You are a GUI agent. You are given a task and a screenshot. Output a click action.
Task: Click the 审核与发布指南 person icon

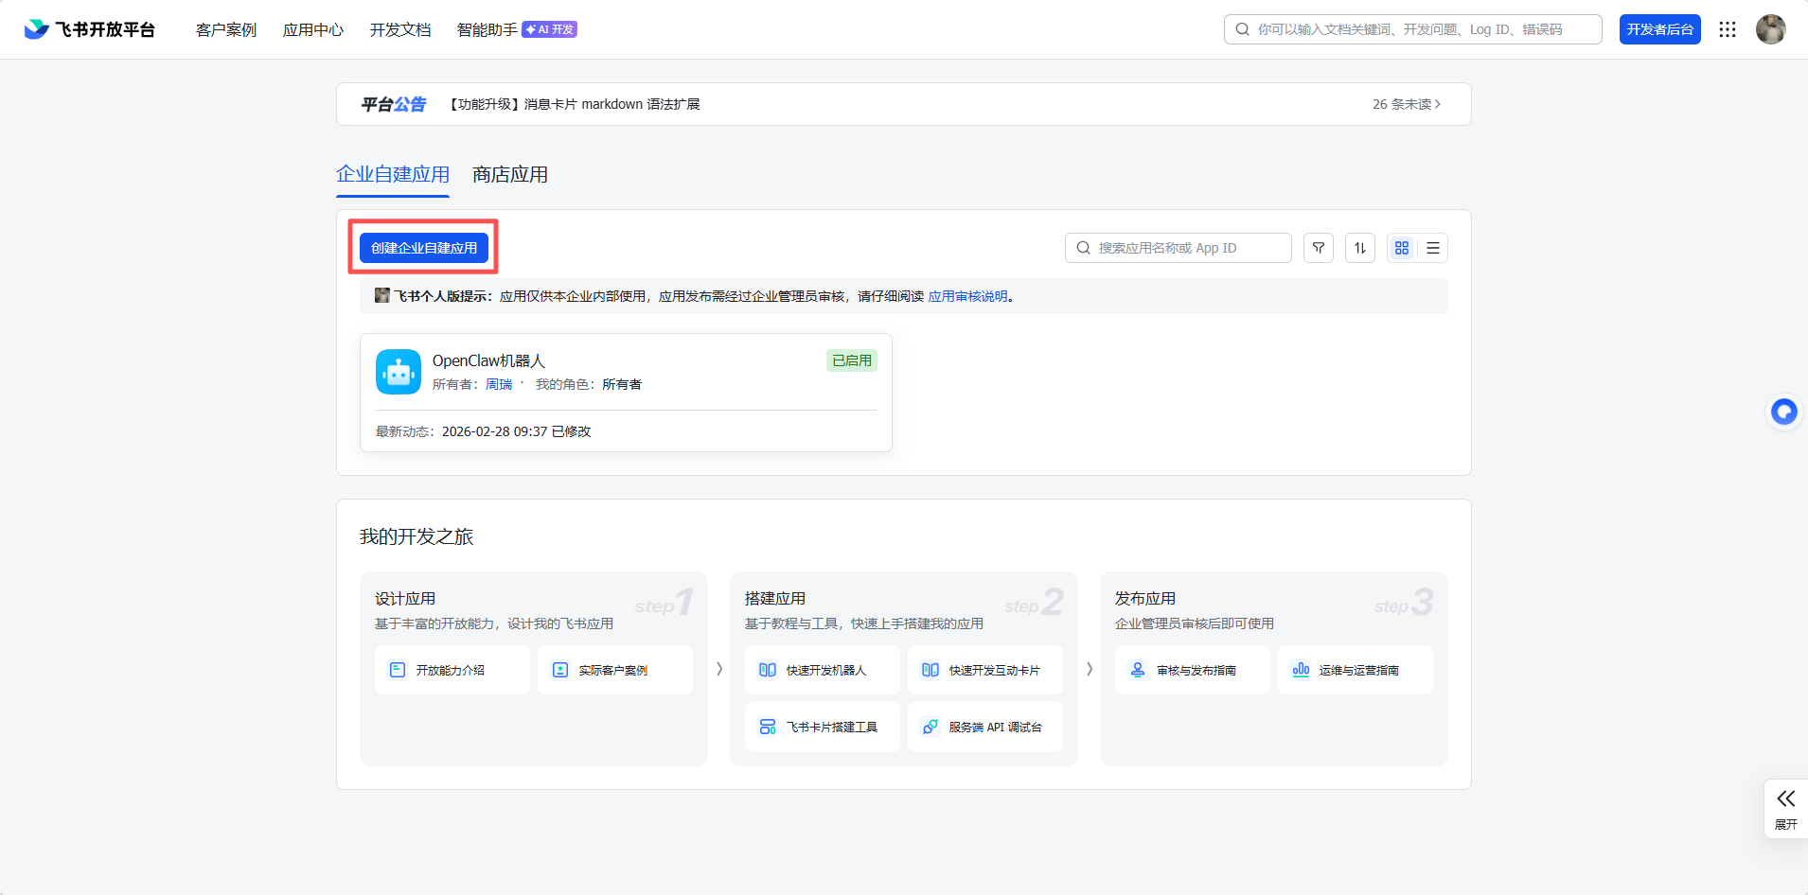[1138, 670]
